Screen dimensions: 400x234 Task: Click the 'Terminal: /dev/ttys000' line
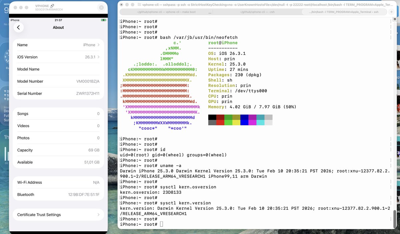pos(238,91)
